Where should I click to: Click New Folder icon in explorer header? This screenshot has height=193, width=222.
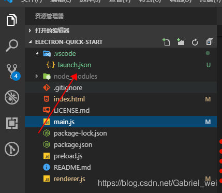click(181, 42)
